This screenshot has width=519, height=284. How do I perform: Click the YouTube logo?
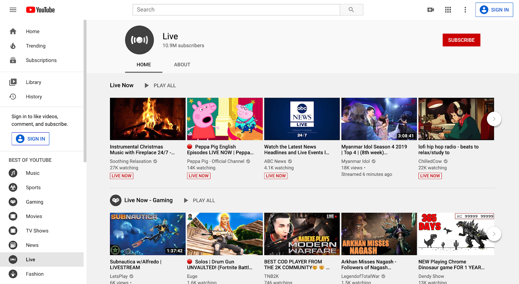tap(41, 10)
